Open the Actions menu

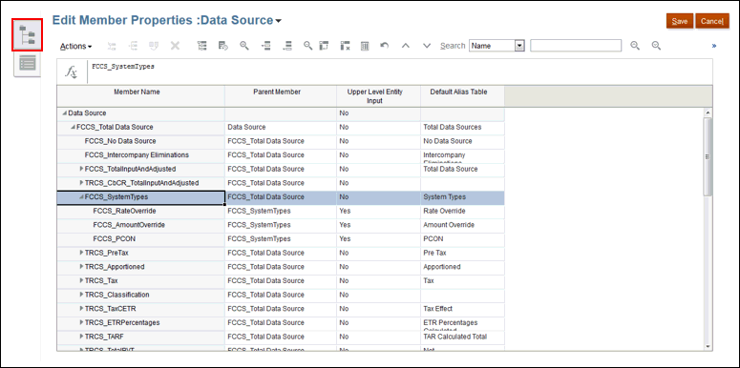[x=75, y=46]
